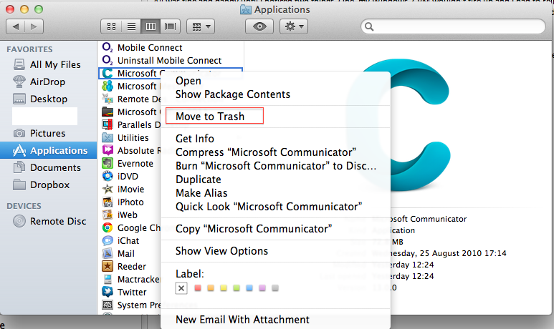Image resolution: width=554 pixels, height=329 pixels.
Task: Switch to list view
Action: pyautogui.click(x=131, y=26)
